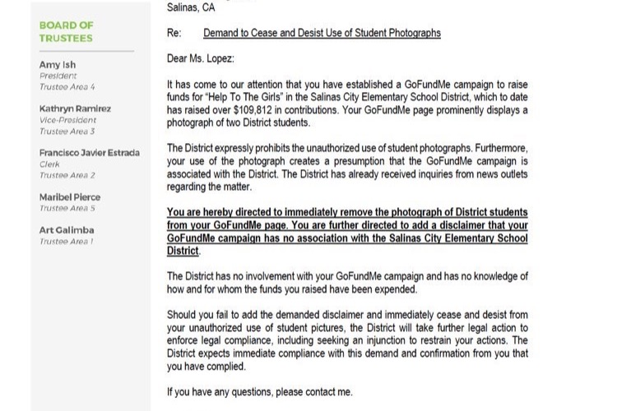
Task: Click the Board of Trustees heading
Action: [x=66, y=32]
